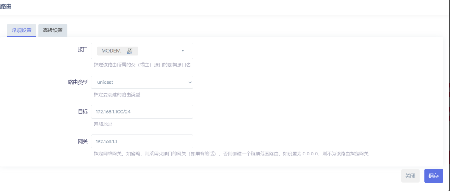Click the 接口 field label

pyautogui.click(x=82, y=50)
